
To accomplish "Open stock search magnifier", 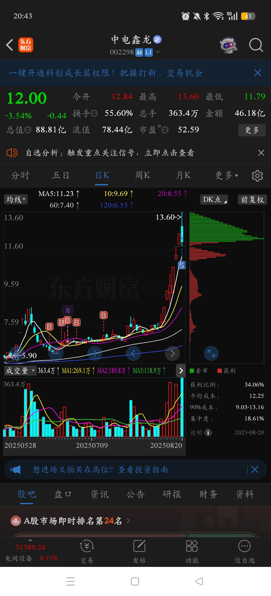I will pyautogui.click(x=256, y=45).
